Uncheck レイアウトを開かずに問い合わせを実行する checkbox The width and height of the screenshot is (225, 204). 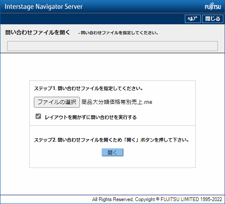click(x=38, y=116)
